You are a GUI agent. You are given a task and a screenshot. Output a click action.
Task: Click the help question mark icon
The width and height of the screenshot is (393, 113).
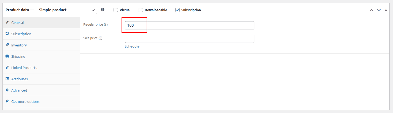103,10
